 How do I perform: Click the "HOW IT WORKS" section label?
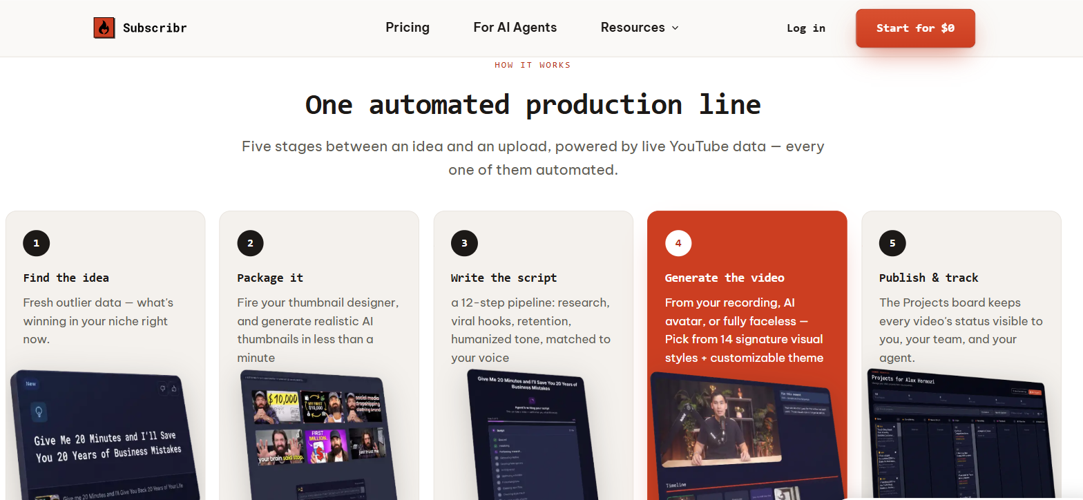click(x=533, y=65)
